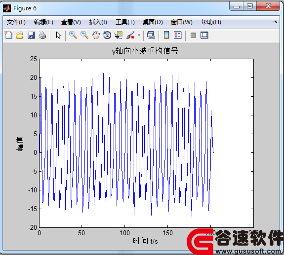Click the y-axis tick label -20
The height and width of the screenshot is (255, 284).
coord(33,227)
